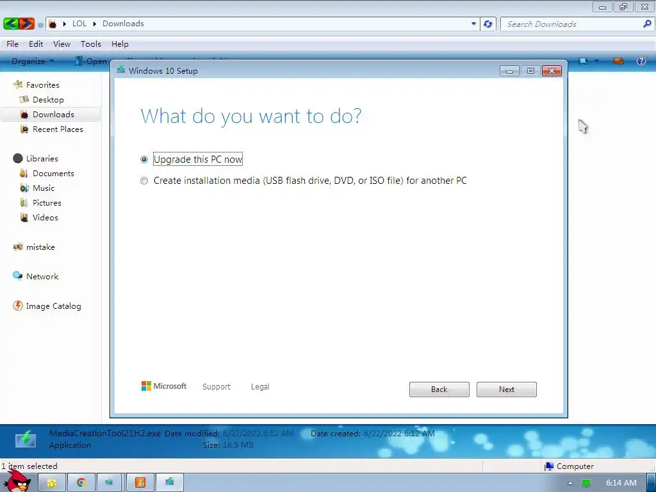Viewport: 656px width, 492px height.
Task: Refresh the Downloads folder
Action: click(x=488, y=24)
